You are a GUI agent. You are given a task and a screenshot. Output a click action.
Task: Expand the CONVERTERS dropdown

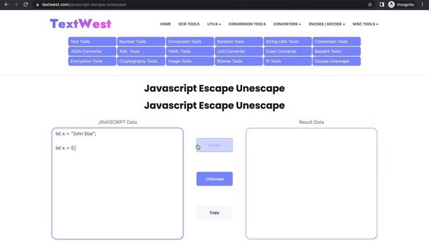(x=287, y=24)
